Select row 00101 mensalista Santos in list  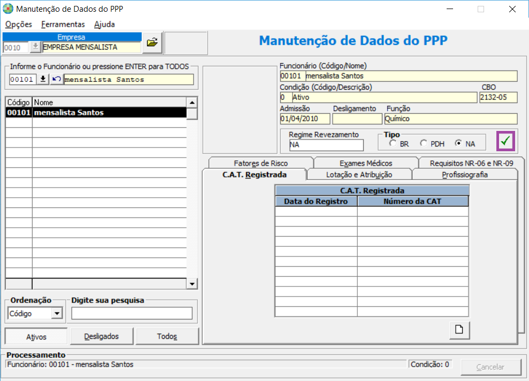[96, 113]
